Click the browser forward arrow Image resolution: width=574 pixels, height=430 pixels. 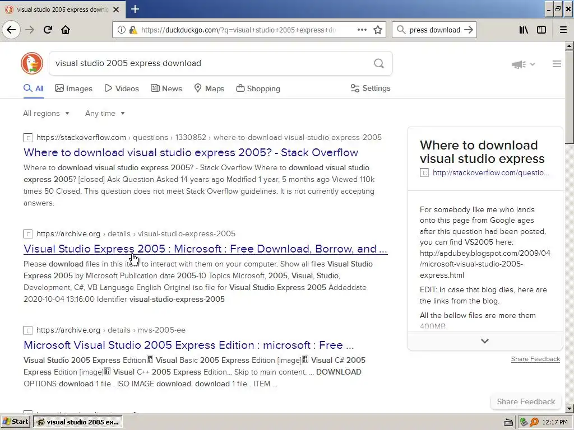(30, 30)
